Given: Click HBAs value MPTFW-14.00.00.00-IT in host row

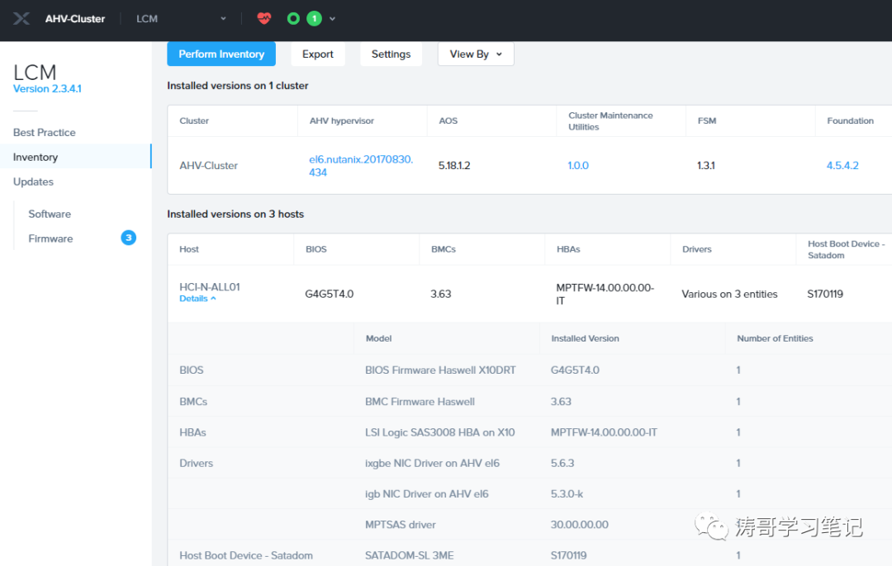Looking at the screenshot, I should [605, 295].
